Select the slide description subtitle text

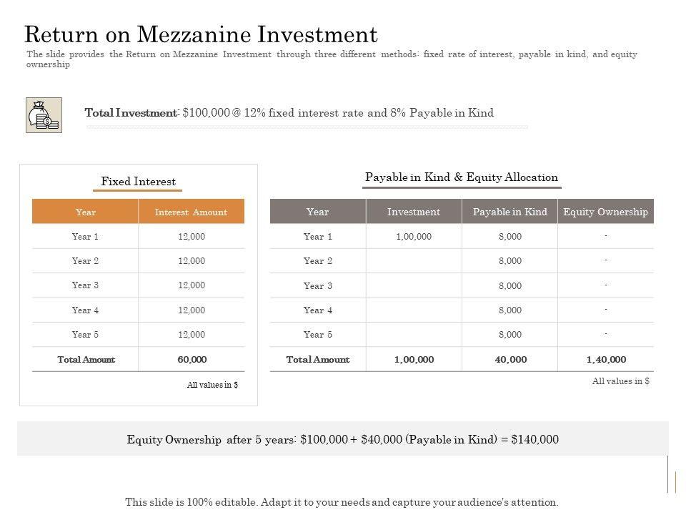coord(332,59)
